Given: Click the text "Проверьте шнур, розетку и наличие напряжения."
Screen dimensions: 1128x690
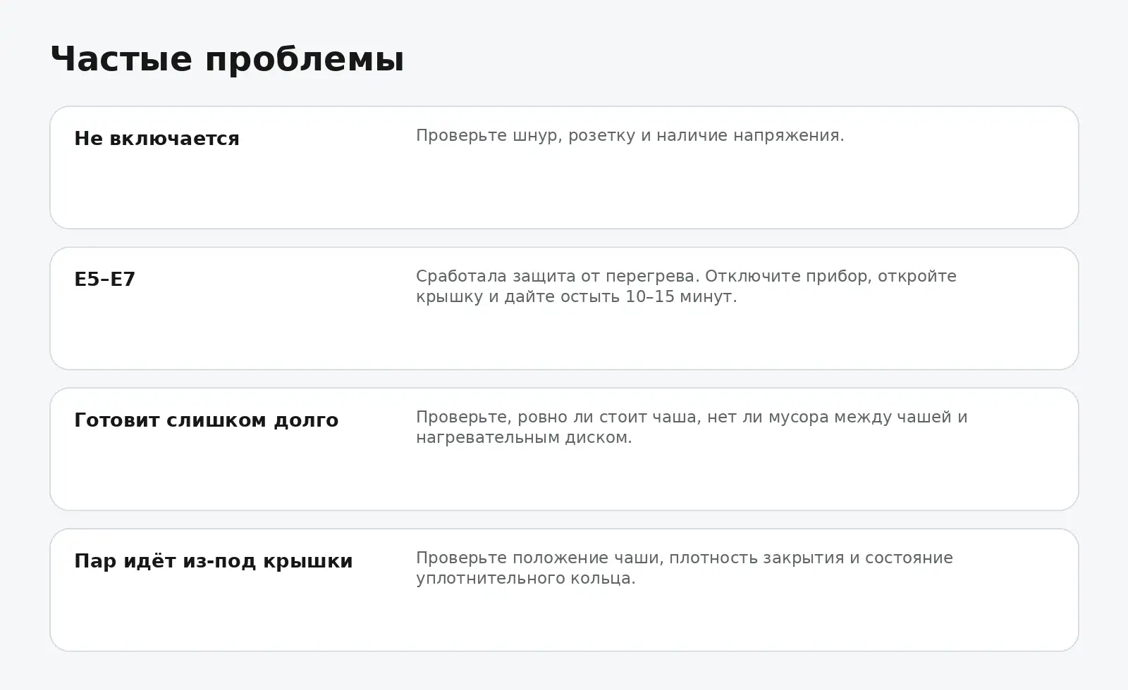Looking at the screenshot, I should (630, 135).
